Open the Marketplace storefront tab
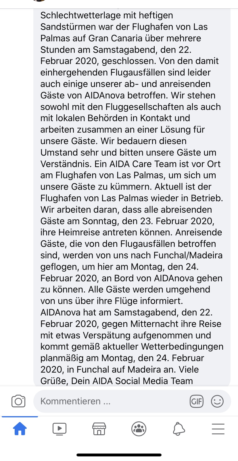238x461 pixels. (99, 429)
